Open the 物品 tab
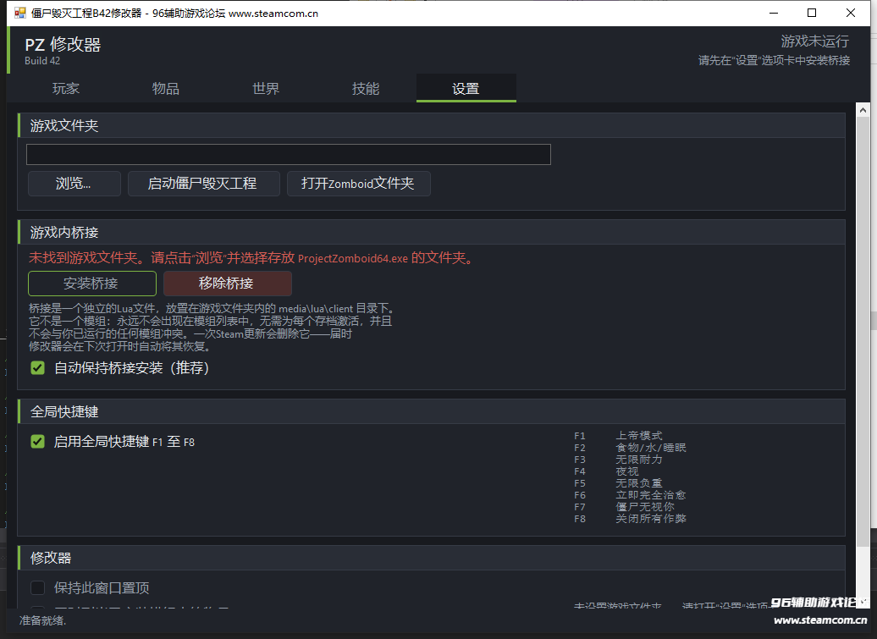Image resolution: width=877 pixels, height=639 pixels. coord(166,88)
